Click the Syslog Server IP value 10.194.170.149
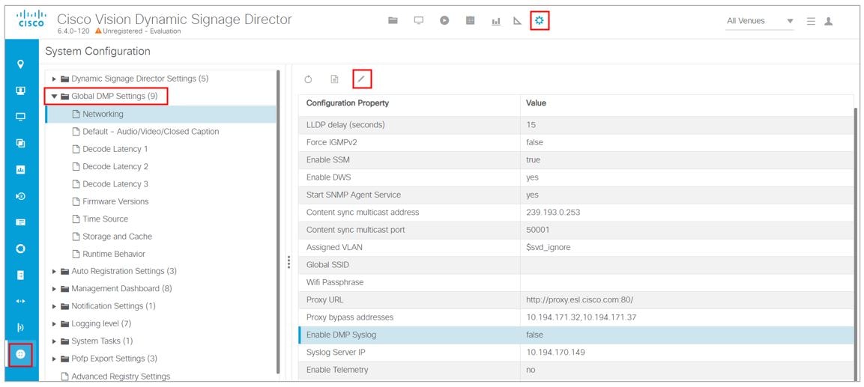Screen dimensions: 864x387 tap(555, 353)
